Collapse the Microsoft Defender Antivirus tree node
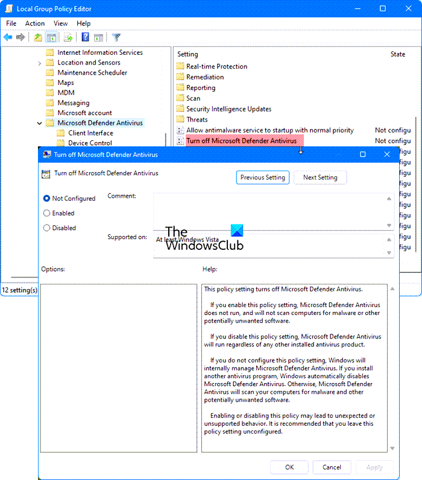The width and height of the screenshot is (422, 480). click(39, 123)
